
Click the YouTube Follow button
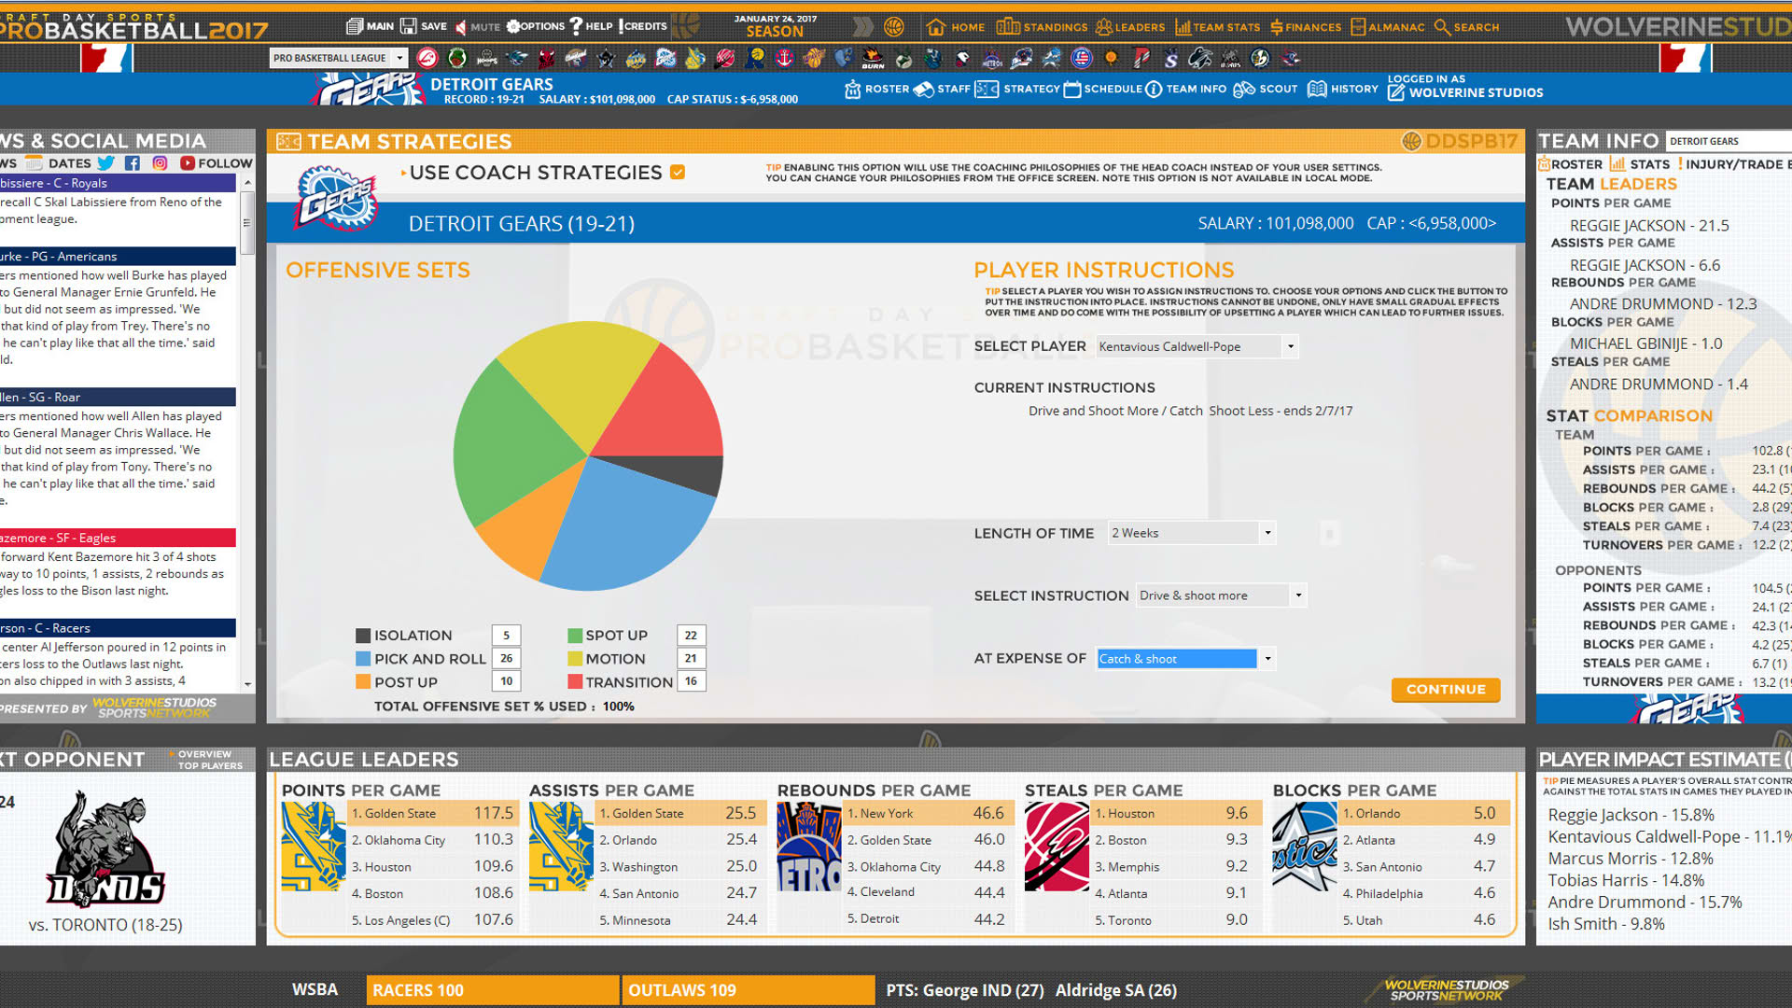tap(216, 163)
